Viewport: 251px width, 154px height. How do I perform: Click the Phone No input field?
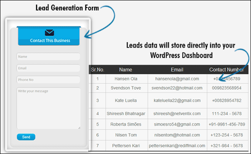[x=48, y=80]
